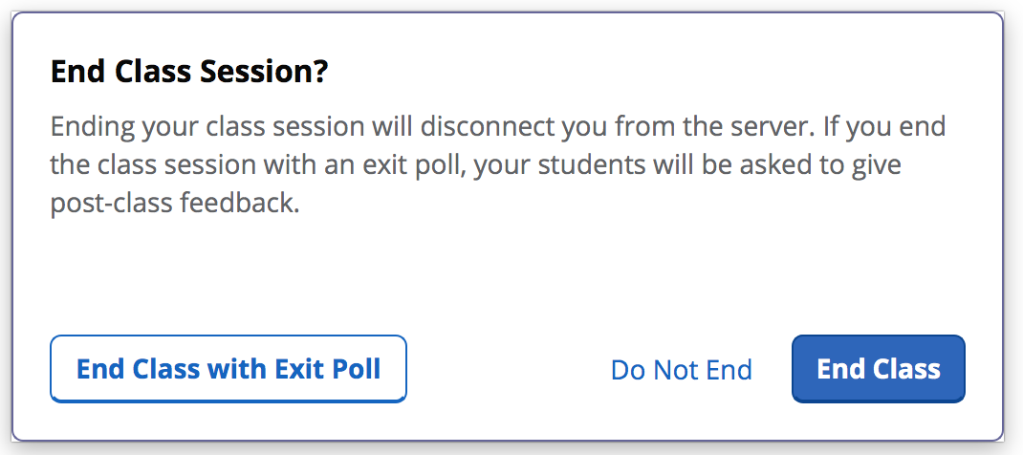Screen dimensions: 1023x455
Task: Disconnect from server with End Class
Action: point(878,369)
